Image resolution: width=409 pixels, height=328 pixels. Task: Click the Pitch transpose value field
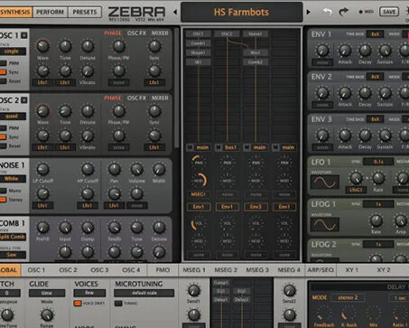pyautogui.click(x=10, y=293)
